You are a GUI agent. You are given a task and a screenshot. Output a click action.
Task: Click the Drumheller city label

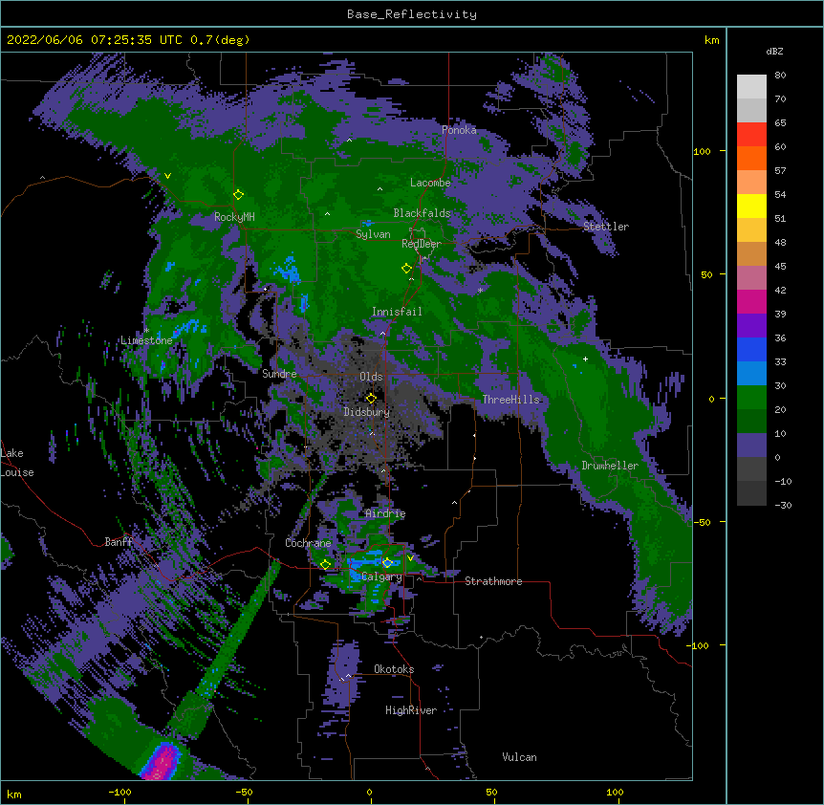click(610, 466)
